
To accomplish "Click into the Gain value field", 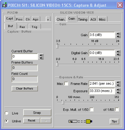I will pyautogui.click(x=102, y=35).
